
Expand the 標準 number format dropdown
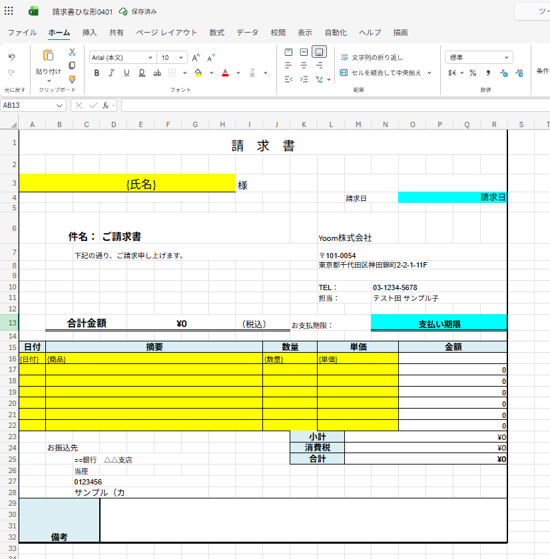pyautogui.click(x=479, y=58)
